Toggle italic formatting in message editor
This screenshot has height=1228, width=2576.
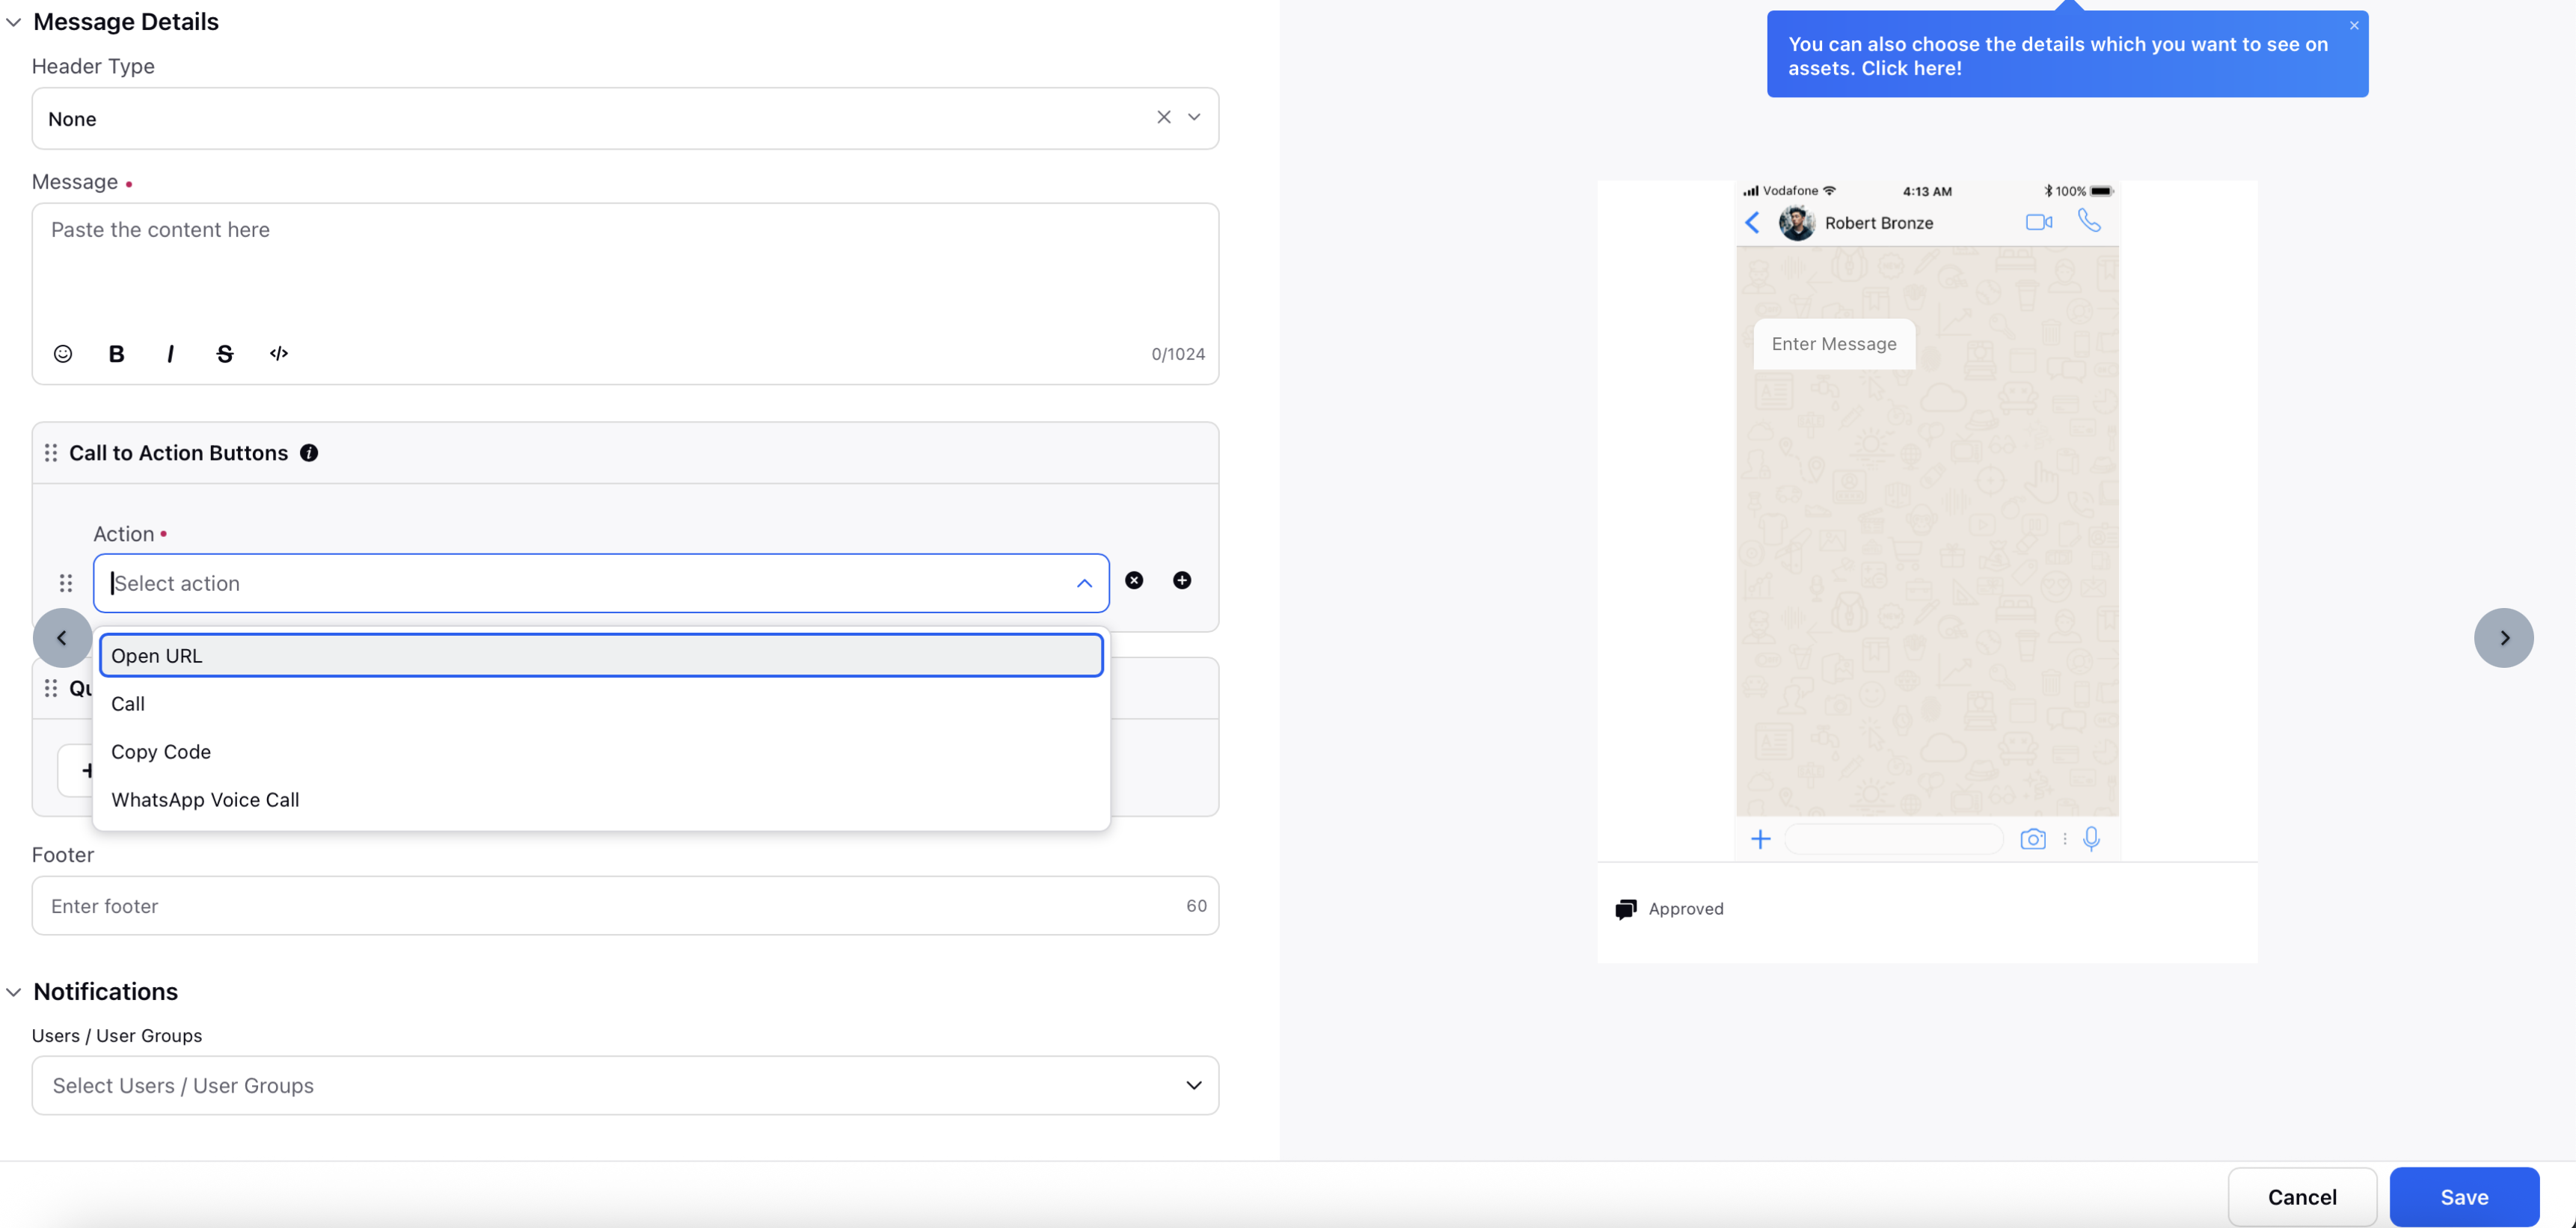click(170, 354)
